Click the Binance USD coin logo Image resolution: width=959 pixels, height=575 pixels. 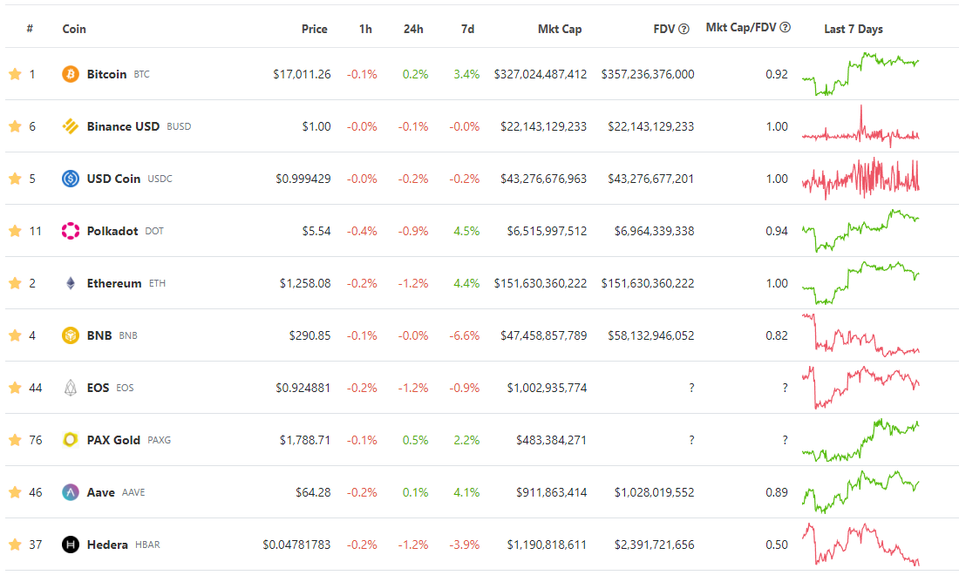71,126
